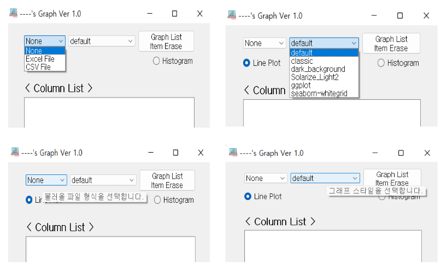Viewport: 441px width, 266px height.
Task: Click column list box in file-format tooltip window
Action: pyautogui.click(x=110, y=249)
